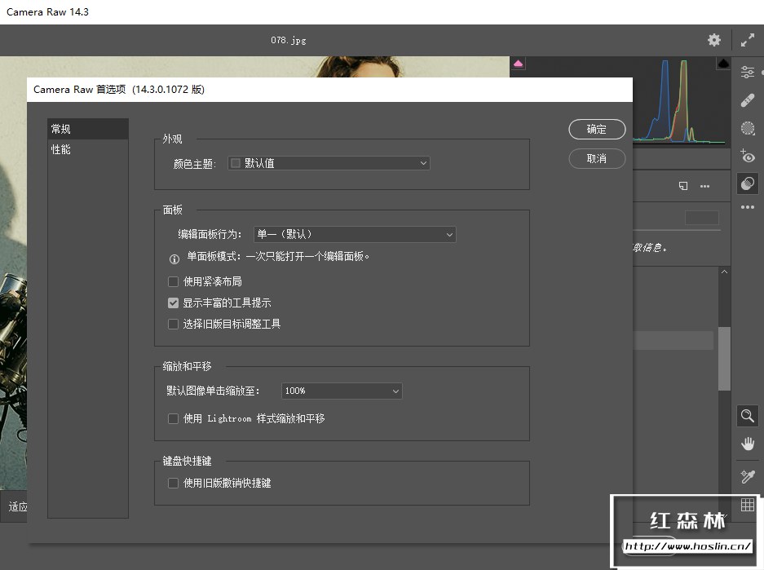Toggle highlight clipping warning on histogram
Image resolution: width=764 pixels, height=570 pixels.
pos(723,64)
